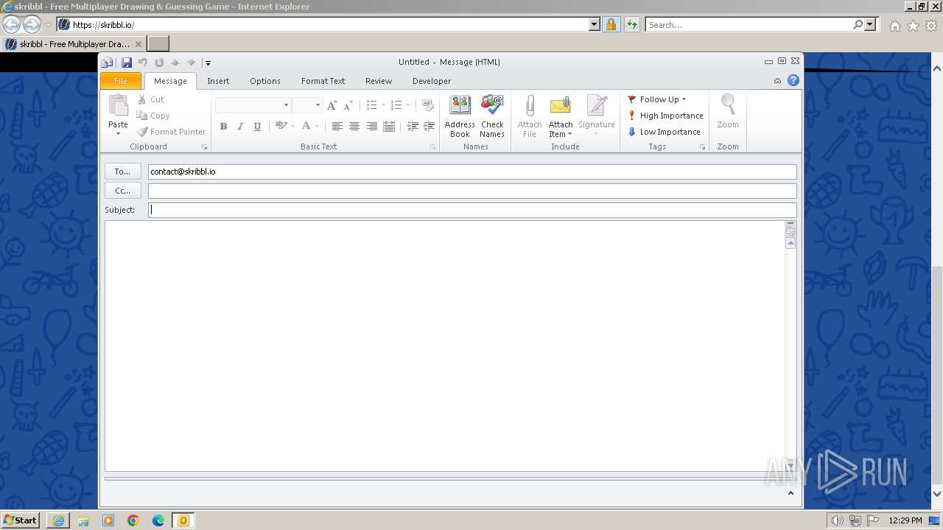This screenshot has height=530, width=943.
Task: Toggle Bold formatting
Action: (x=223, y=127)
